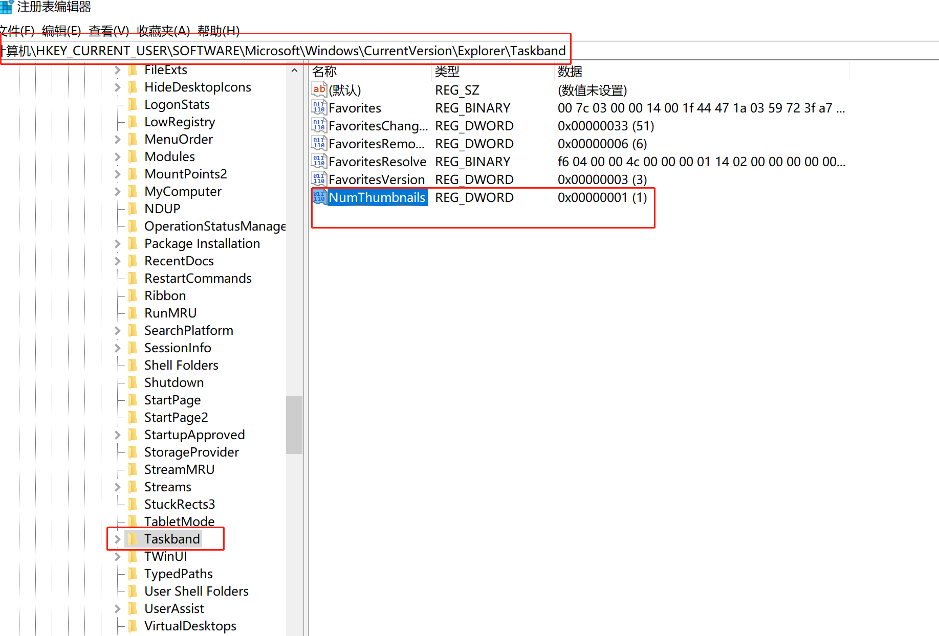This screenshot has width=939, height=636.
Task: Click the Ribbon folder icon in tree
Action: point(133,296)
